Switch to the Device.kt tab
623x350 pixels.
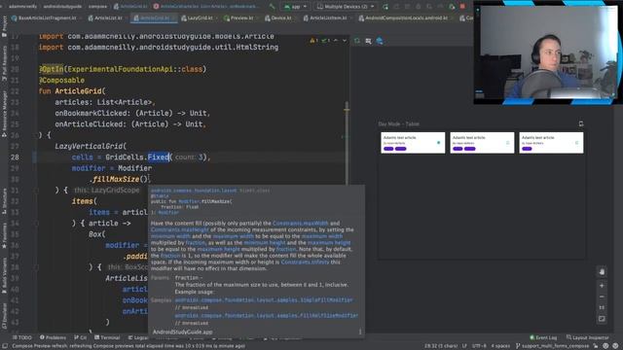(278, 18)
